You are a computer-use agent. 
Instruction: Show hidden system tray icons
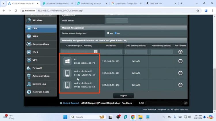[x=164, y=117]
